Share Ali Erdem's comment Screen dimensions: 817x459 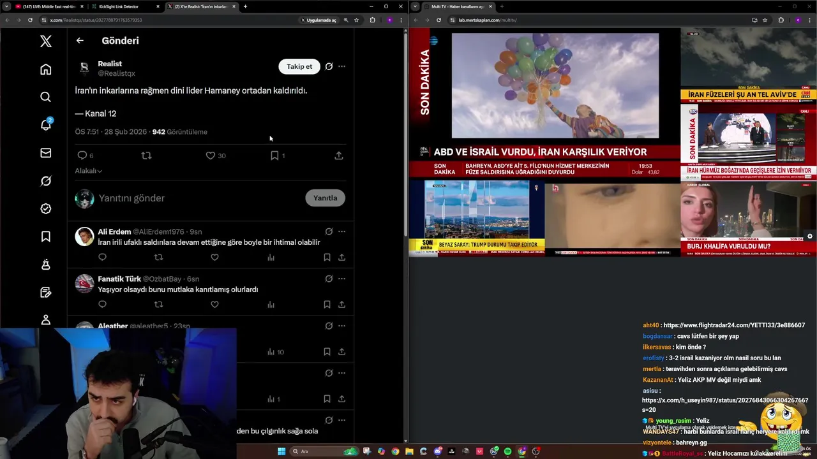(x=341, y=258)
